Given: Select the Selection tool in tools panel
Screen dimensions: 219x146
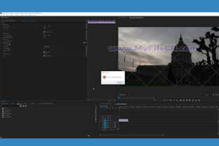Looking at the screenshot, I should point(96,105).
